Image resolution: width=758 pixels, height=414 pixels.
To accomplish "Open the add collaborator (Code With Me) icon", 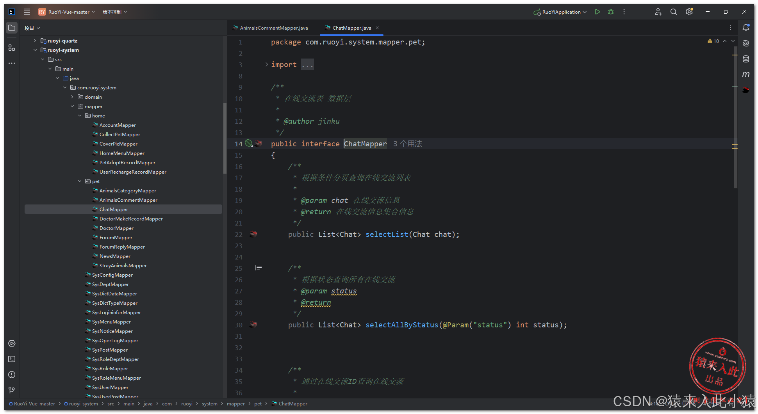I will (x=658, y=12).
